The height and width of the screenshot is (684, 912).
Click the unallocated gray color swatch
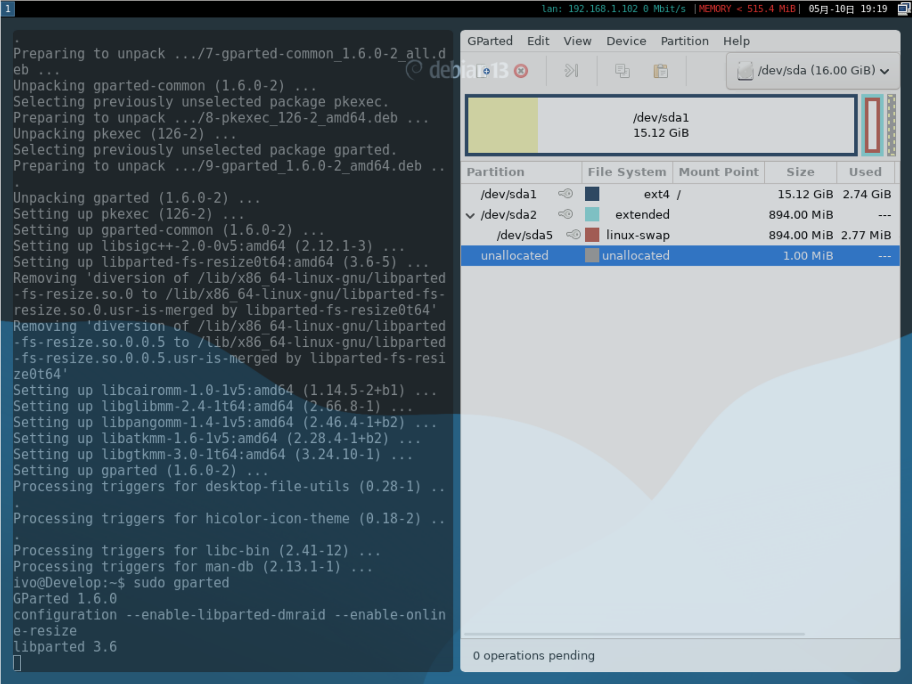(592, 255)
